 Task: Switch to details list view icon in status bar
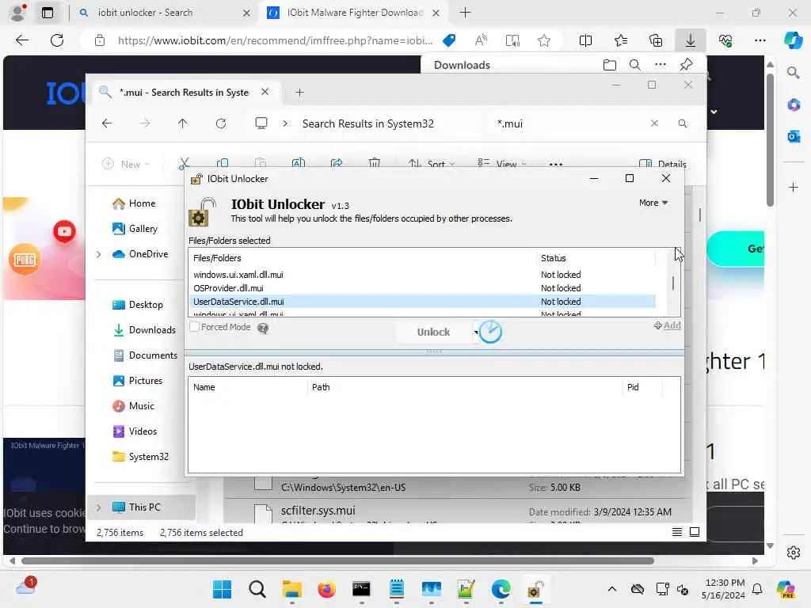[676, 532]
